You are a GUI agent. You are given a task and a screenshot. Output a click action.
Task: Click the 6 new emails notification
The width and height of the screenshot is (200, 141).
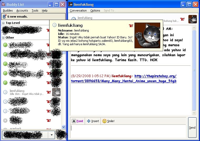click(33, 17)
